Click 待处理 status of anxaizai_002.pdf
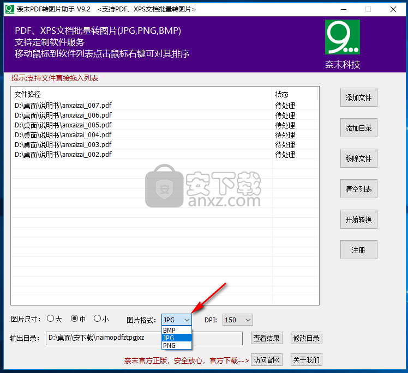408x373 pixels. click(285, 155)
